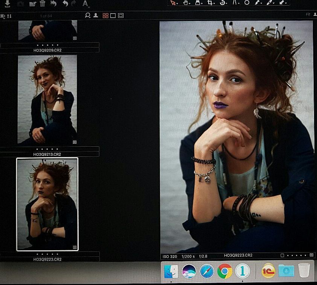The width and height of the screenshot is (317, 285).
Task: Open Finder from the Dock
Action: 171,271
